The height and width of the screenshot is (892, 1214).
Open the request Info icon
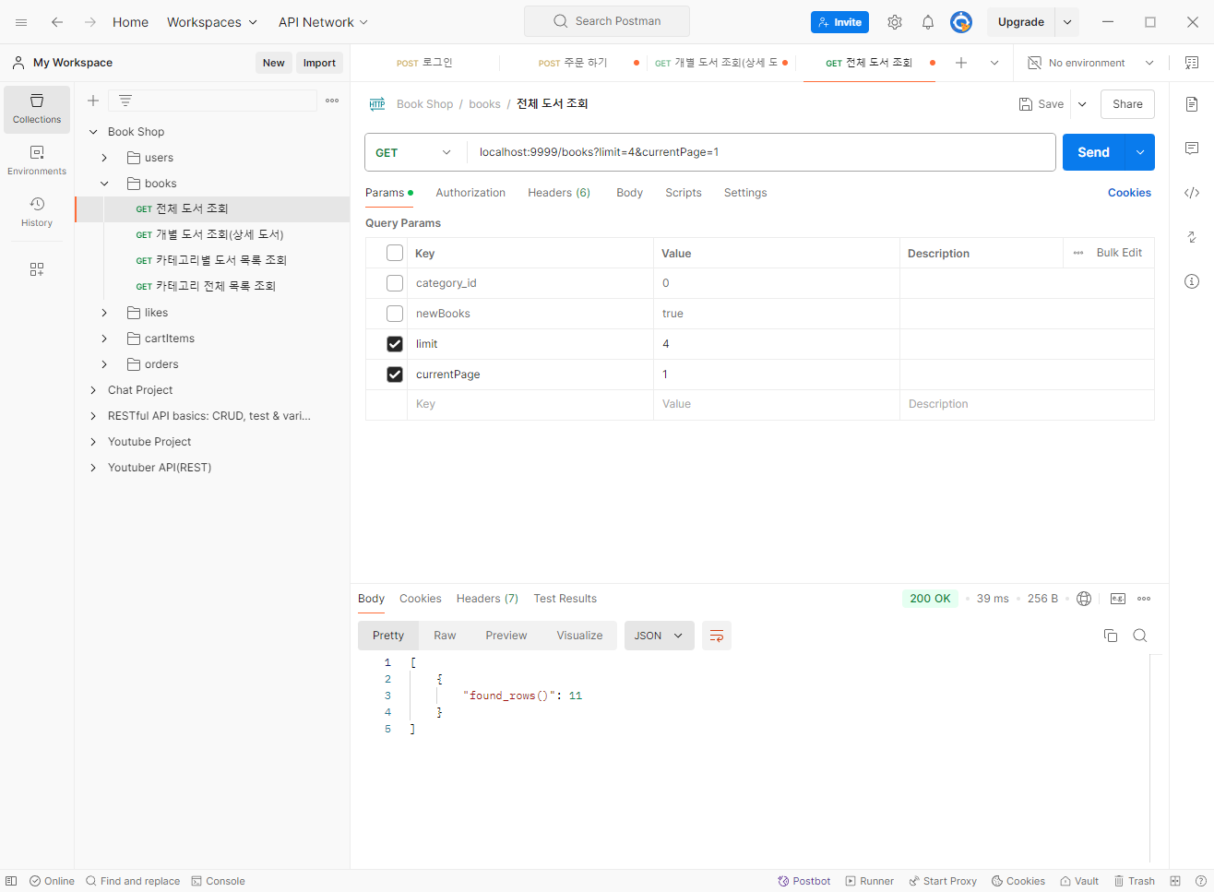coord(1192,281)
